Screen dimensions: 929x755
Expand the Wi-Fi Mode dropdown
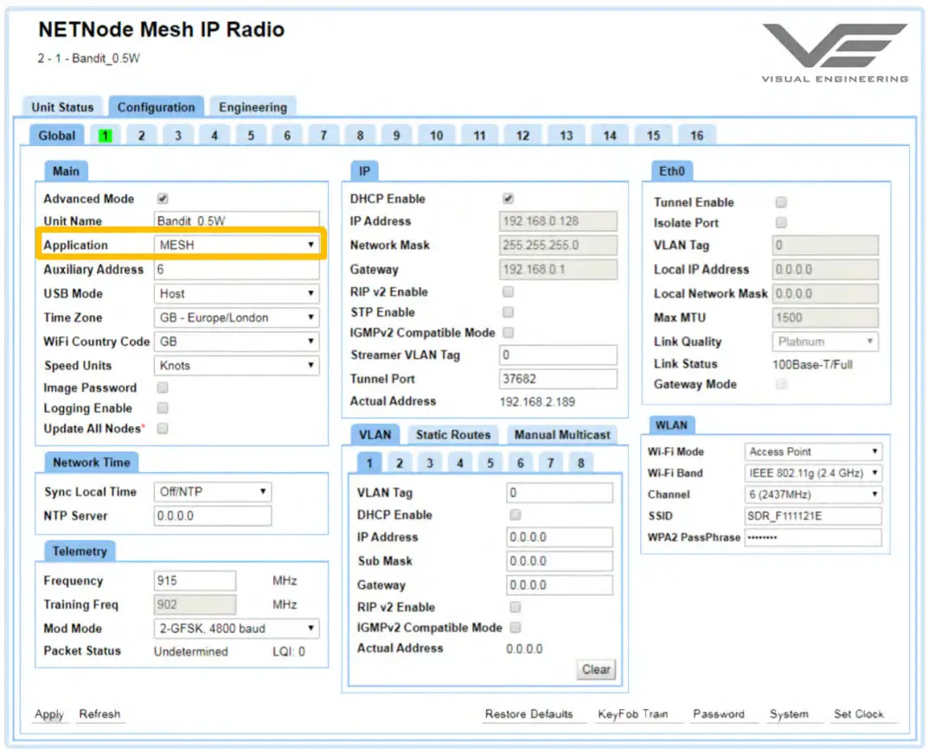(812, 451)
